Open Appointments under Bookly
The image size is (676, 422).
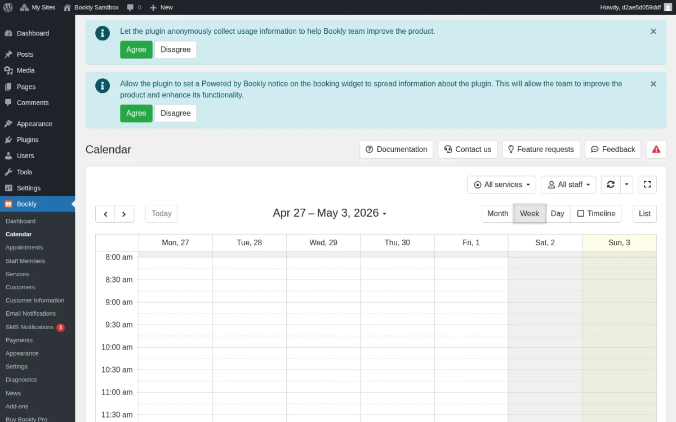(x=37, y=248)
